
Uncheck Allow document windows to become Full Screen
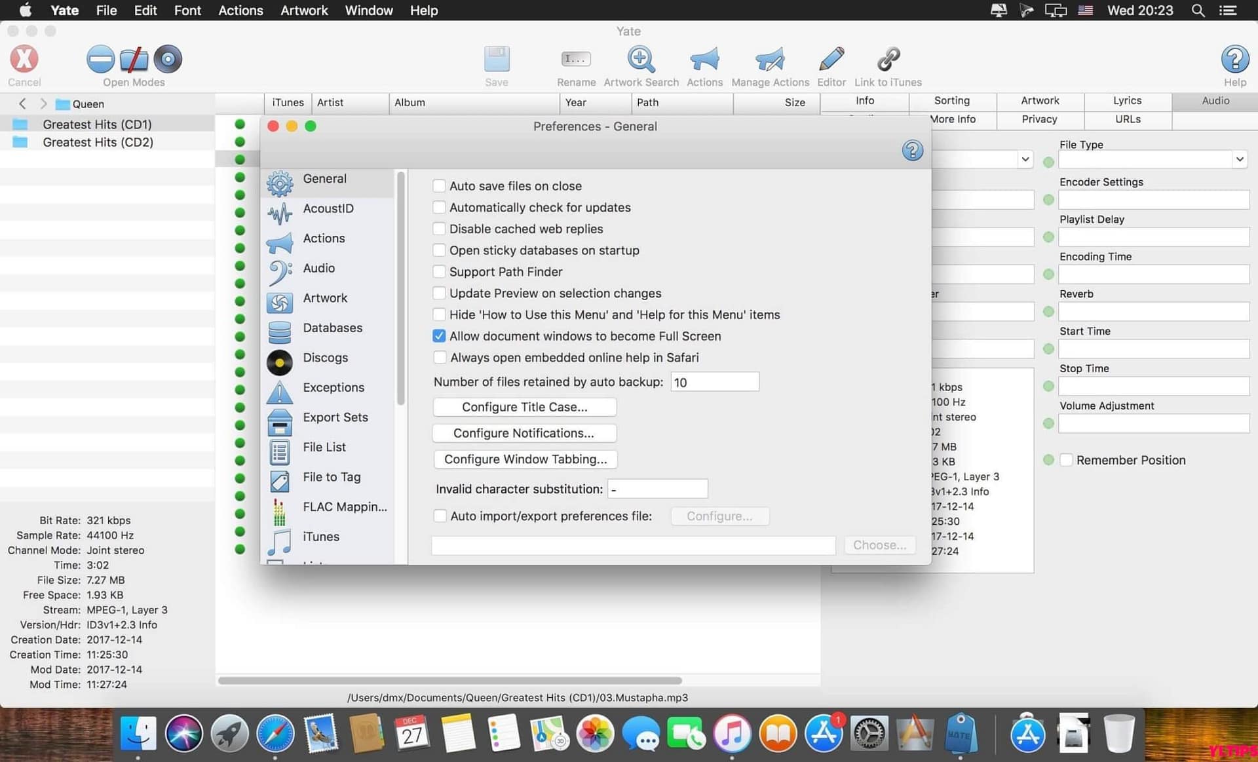tap(439, 335)
